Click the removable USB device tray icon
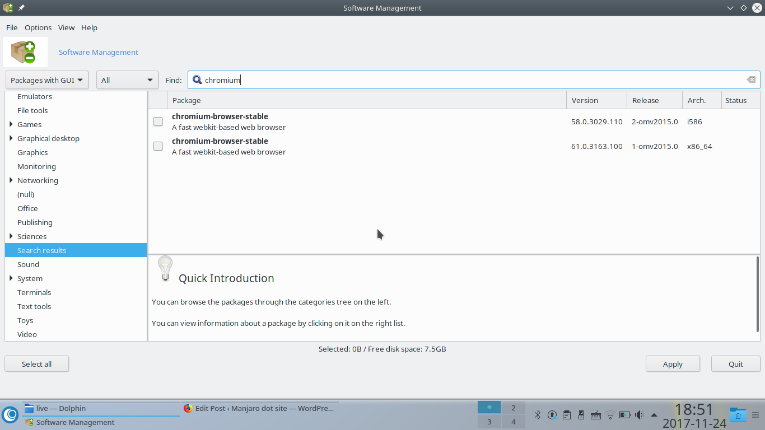Image resolution: width=765 pixels, height=430 pixels. [581, 415]
